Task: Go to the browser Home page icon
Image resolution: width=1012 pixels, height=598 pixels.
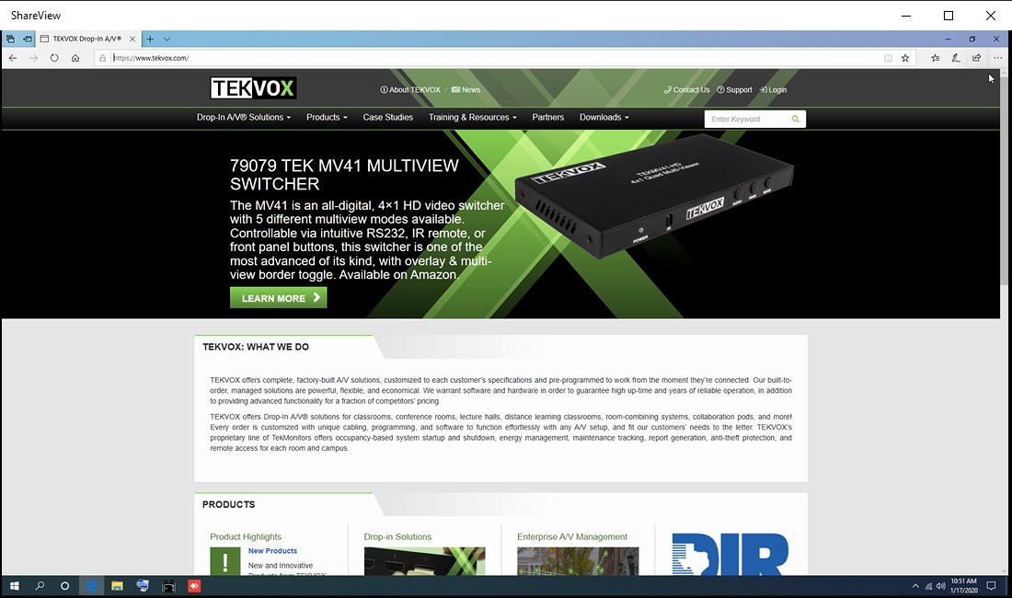Action: 75,58
